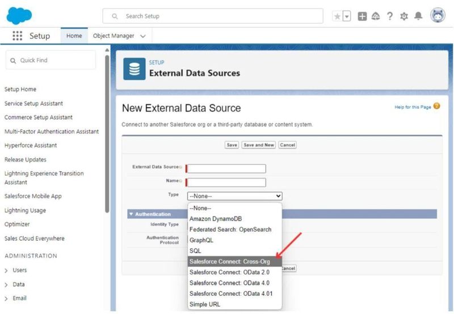The width and height of the screenshot is (454, 314).
Task: Open Help for this Page link
Action: pyautogui.click(x=413, y=107)
